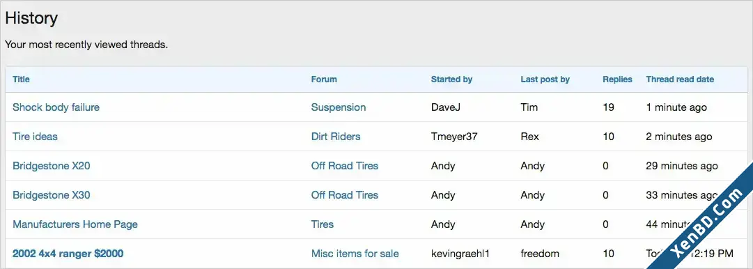This screenshot has width=753, height=269.
Task: Open the 2002 4x4 ranger $2000 thread
Action: pos(68,254)
